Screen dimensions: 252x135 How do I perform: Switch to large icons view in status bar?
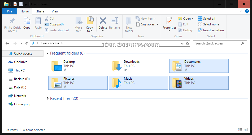[x=246, y=129]
